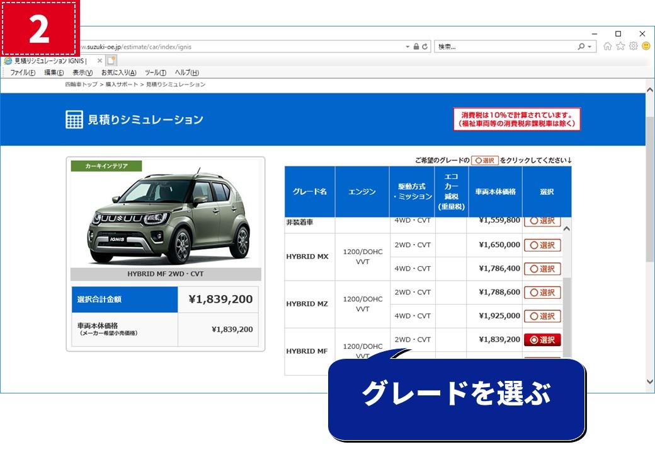Open browser settings gear icon
The height and width of the screenshot is (454, 655).
coord(634,46)
